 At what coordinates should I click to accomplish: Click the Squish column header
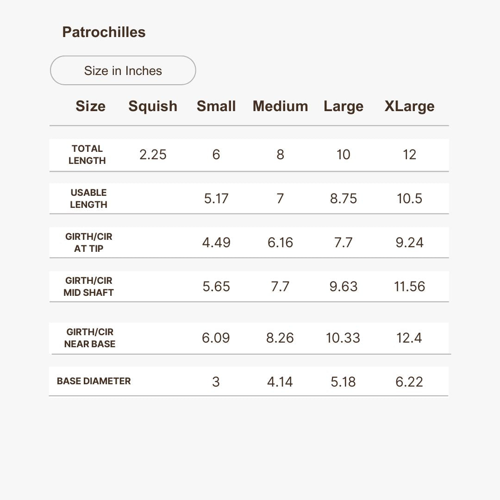click(153, 106)
